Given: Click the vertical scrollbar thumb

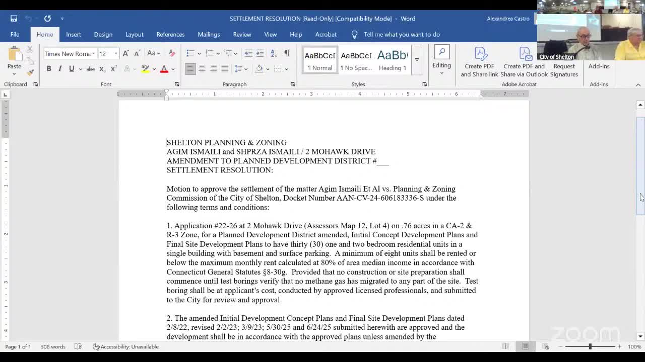Looking at the screenshot, I should [x=640, y=166].
